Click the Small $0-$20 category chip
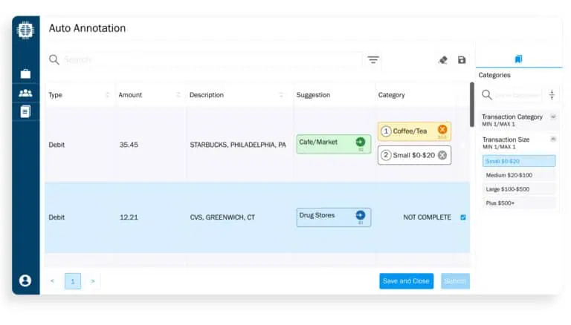This screenshot has height=325, width=571. 414,155
